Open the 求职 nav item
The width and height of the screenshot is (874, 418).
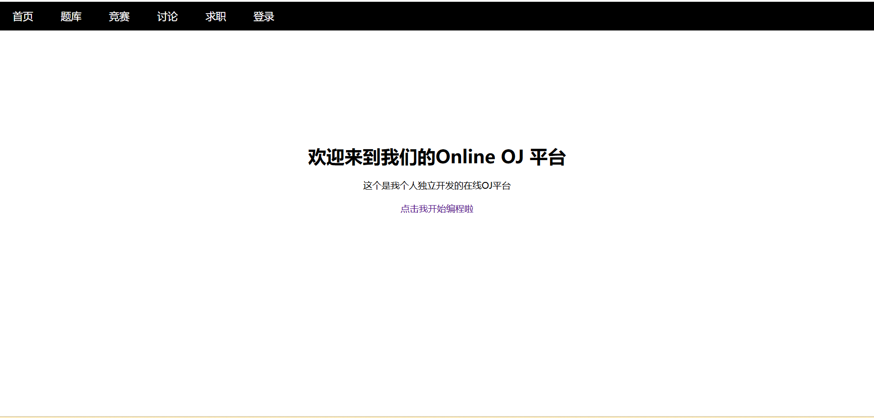coord(216,17)
